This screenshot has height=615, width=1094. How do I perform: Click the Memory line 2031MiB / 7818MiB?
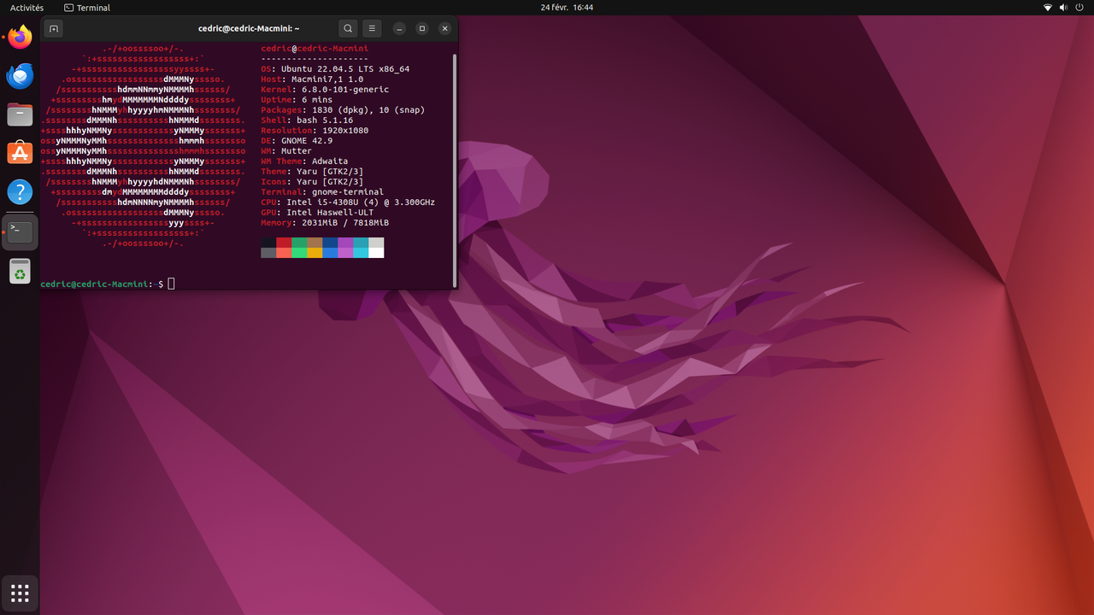(x=325, y=223)
